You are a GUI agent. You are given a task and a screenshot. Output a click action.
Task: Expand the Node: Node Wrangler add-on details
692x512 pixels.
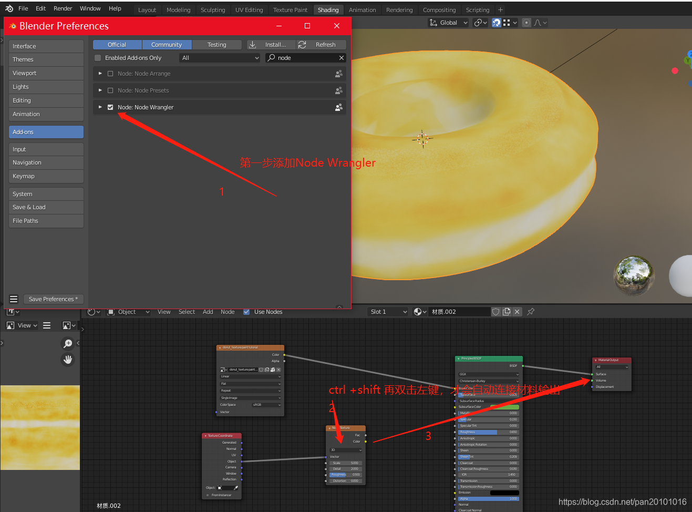click(100, 107)
